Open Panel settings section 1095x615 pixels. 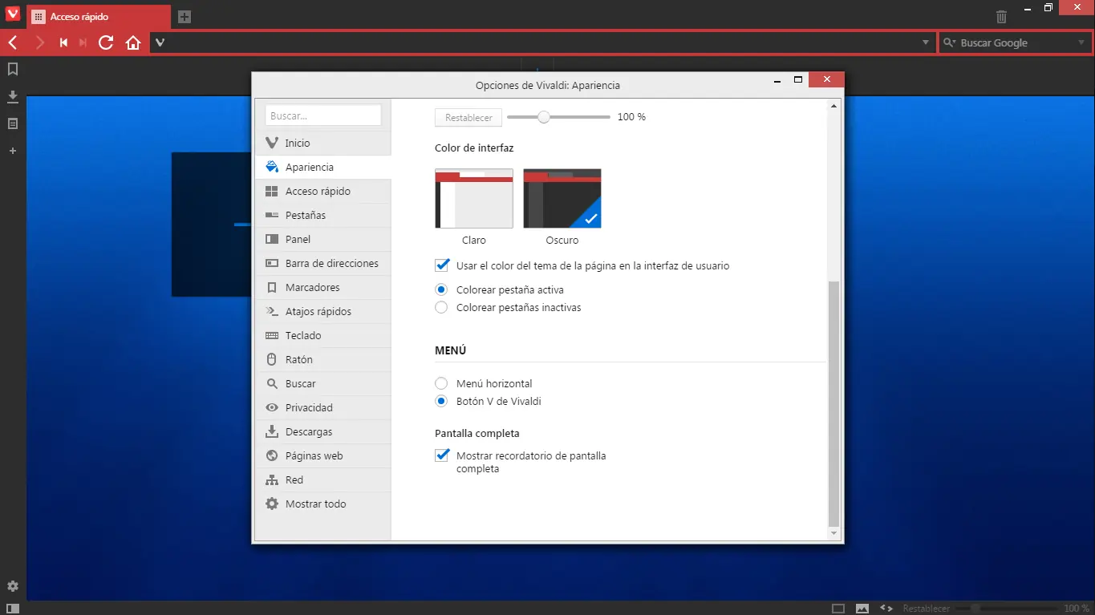click(322, 239)
